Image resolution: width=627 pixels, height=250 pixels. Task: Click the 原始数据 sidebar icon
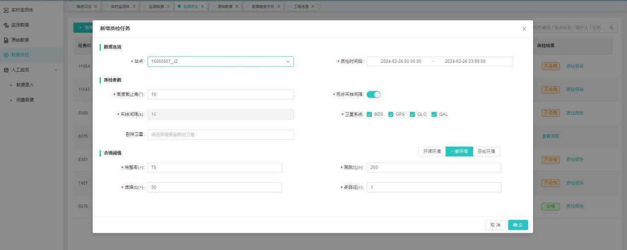[5, 40]
